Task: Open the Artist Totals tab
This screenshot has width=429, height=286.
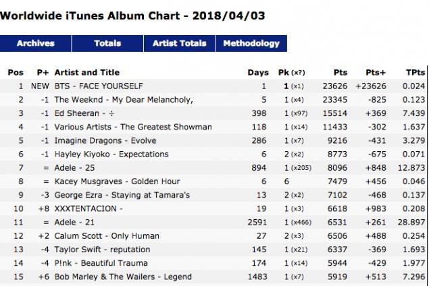Action: (179, 43)
